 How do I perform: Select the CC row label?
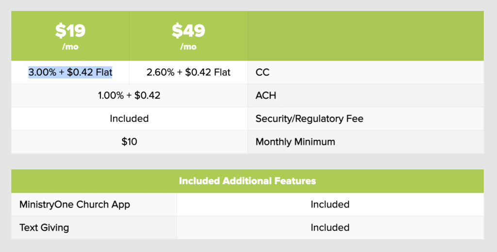(x=263, y=73)
